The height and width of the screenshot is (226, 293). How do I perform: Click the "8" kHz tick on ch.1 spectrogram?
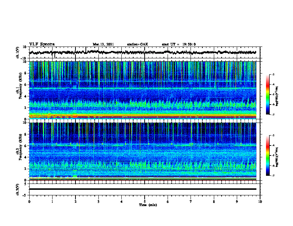(x=26, y=73)
